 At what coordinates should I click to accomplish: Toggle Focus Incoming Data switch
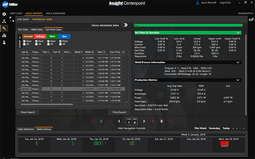(124, 25)
